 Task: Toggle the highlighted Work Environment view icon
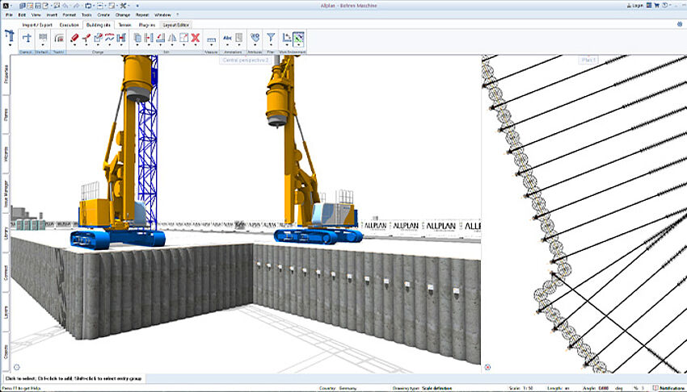click(298, 38)
